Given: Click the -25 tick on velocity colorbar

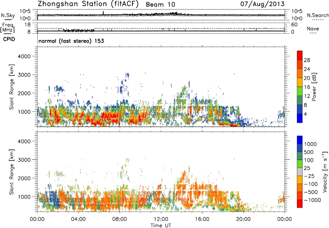Looking at the screenshot, I should [309, 176].
